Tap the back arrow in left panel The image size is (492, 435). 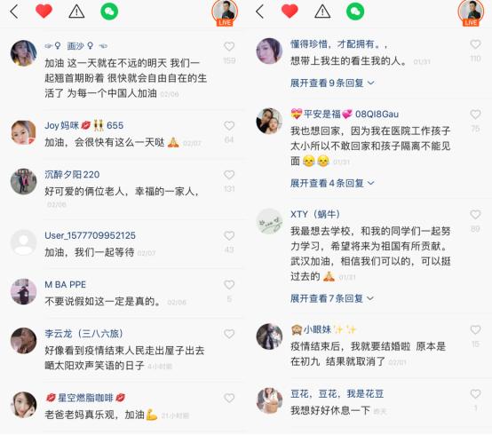click(14, 12)
